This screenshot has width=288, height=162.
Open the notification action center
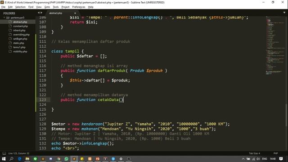[281, 159]
